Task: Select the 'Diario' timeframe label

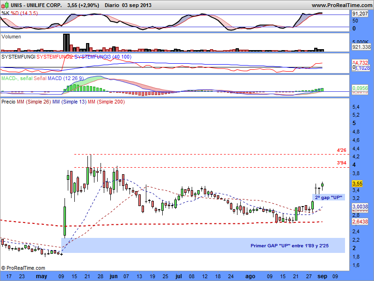Action: coord(112,5)
